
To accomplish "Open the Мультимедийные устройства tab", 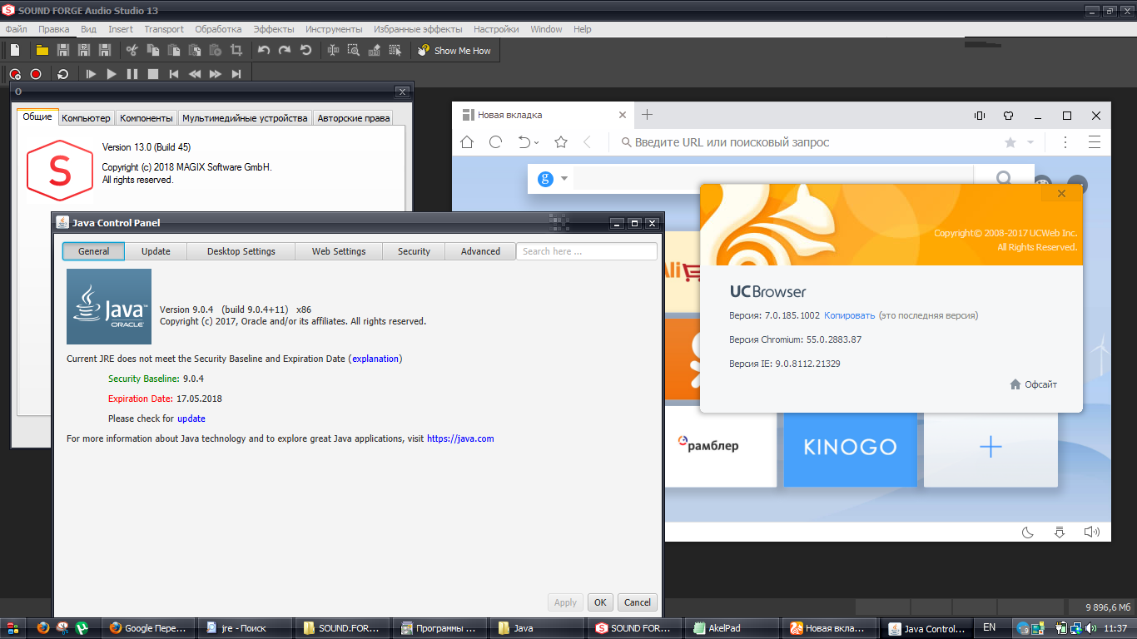I will coord(245,118).
